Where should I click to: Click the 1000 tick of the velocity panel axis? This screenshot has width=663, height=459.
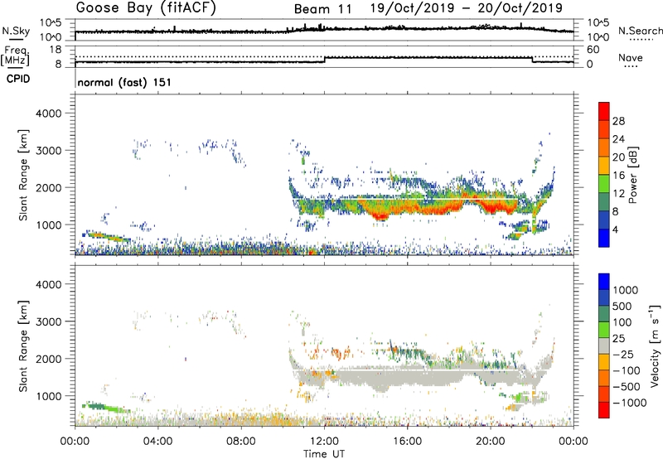[x=49, y=396]
